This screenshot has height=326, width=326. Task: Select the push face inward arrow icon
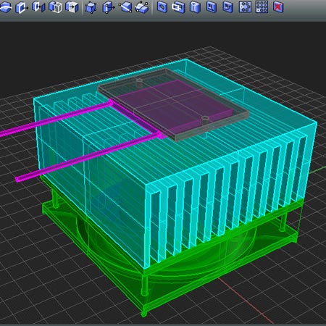[x=72, y=7]
